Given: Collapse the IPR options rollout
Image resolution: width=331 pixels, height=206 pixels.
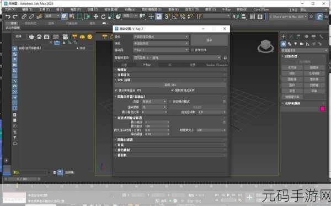Looking at the screenshot, I should pyautogui.click(x=170, y=80).
